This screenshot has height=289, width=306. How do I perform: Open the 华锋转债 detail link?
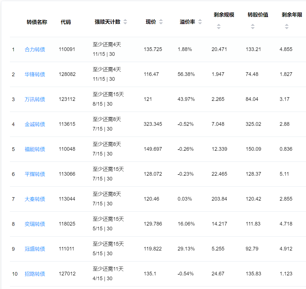(35, 75)
